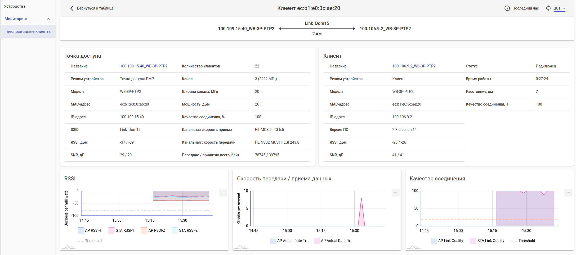This screenshot has width=576, height=255.
Task: Open the Устройства sidebar item
Action: (15, 6)
